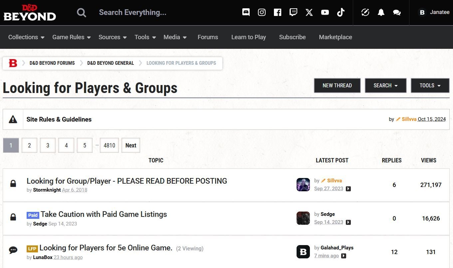Click the LATEST POST column header

[x=332, y=160]
